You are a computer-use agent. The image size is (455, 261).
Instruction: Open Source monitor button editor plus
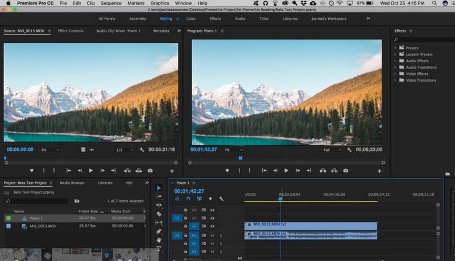point(172,171)
